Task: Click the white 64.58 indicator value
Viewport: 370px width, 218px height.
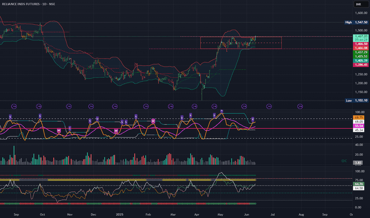Action: pos(358,188)
